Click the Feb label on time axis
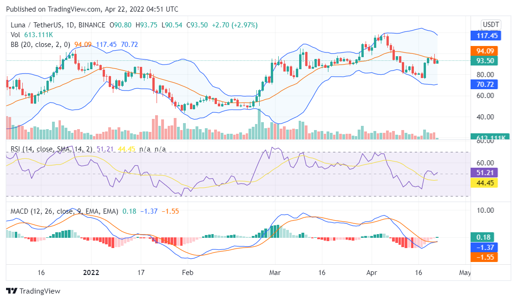This screenshot has height=301, width=517. pyautogui.click(x=187, y=273)
